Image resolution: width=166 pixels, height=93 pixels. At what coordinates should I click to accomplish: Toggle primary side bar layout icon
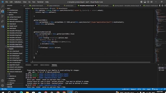(x=142, y=2)
